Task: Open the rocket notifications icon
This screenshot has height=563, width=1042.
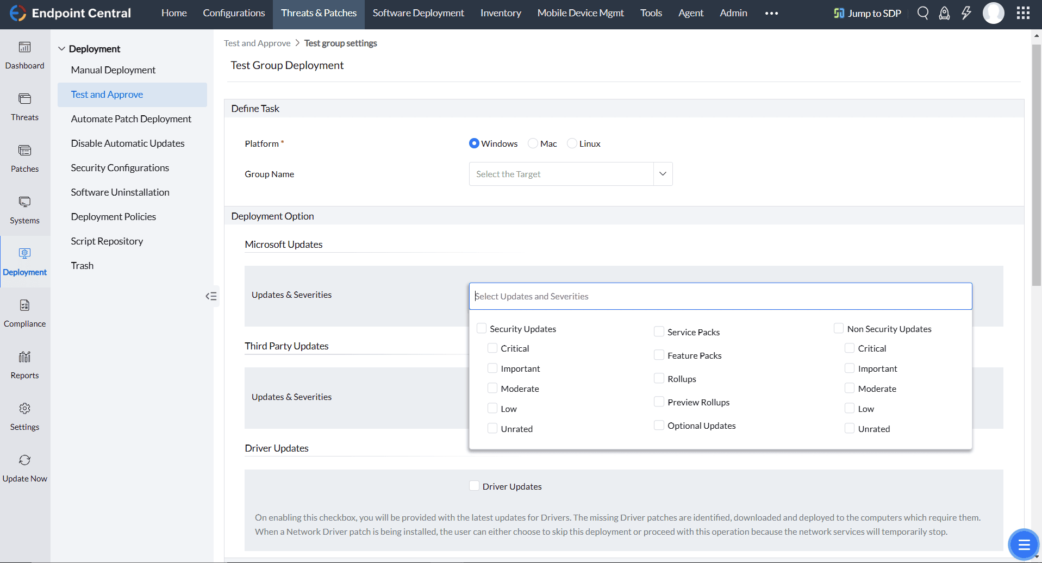Action: (945, 13)
